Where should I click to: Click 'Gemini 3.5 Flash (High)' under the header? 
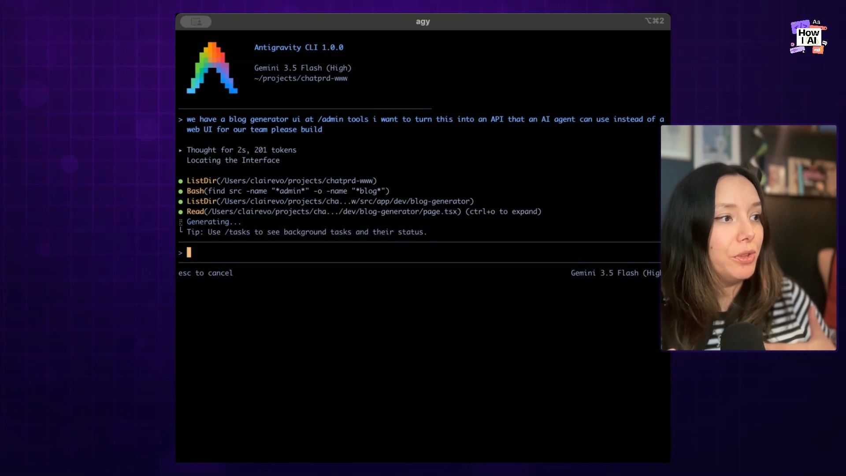pos(303,68)
